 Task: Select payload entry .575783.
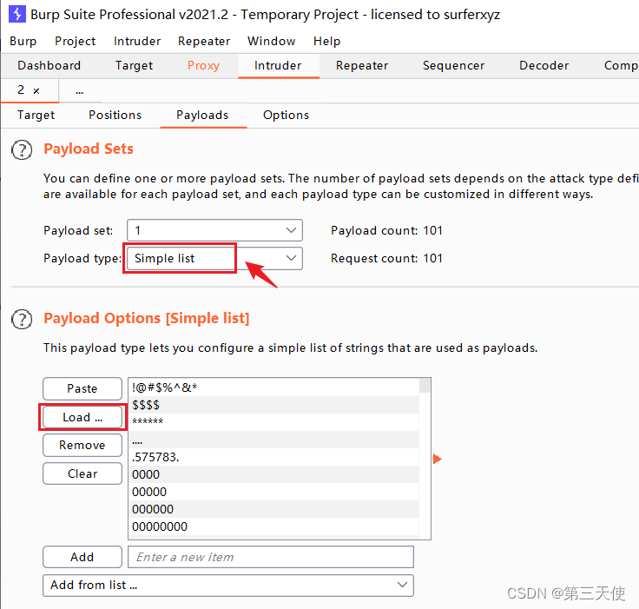coord(273,457)
